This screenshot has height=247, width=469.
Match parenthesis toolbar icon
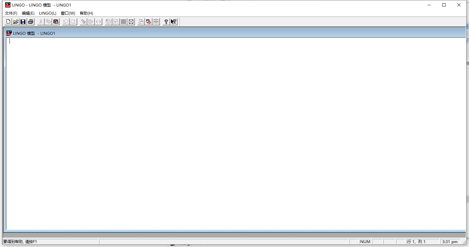[x=98, y=22]
